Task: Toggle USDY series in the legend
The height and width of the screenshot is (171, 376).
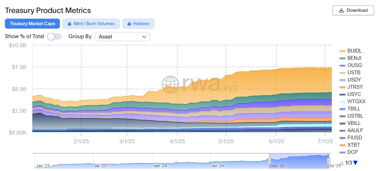Action: click(x=350, y=80)
